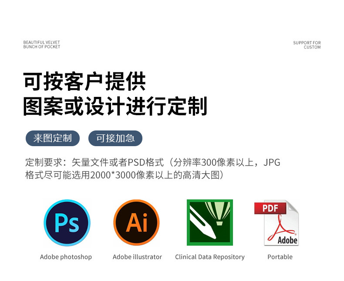
Task: Click the Adobe Photoshop Ps icon
Action: (x=67, y=223)
